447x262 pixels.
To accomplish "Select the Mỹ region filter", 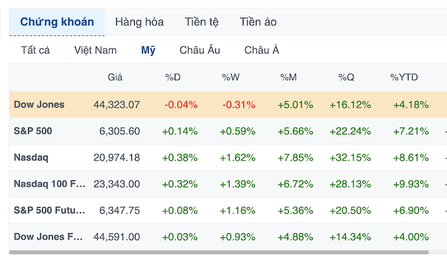I will [x=149, y=50].
